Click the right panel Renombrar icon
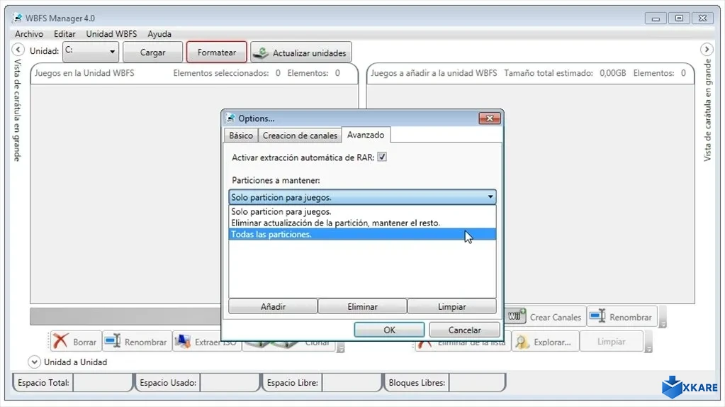 pyautogui.click(x=597, y=316)
